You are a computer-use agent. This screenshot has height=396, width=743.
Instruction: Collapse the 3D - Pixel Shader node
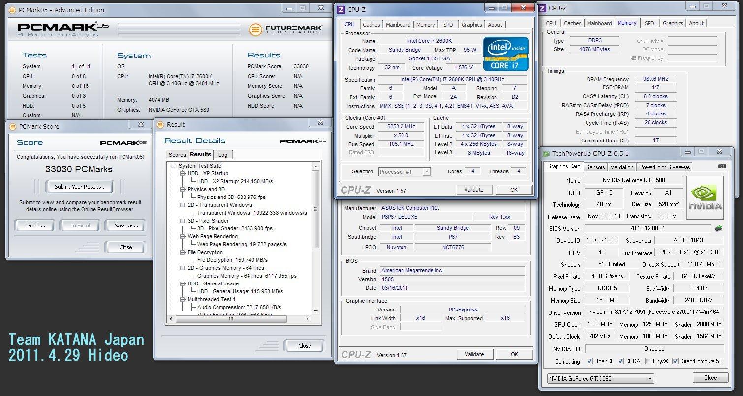183,221
